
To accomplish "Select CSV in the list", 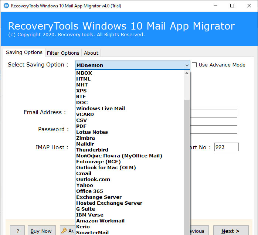I will click(x=130, y=120).
